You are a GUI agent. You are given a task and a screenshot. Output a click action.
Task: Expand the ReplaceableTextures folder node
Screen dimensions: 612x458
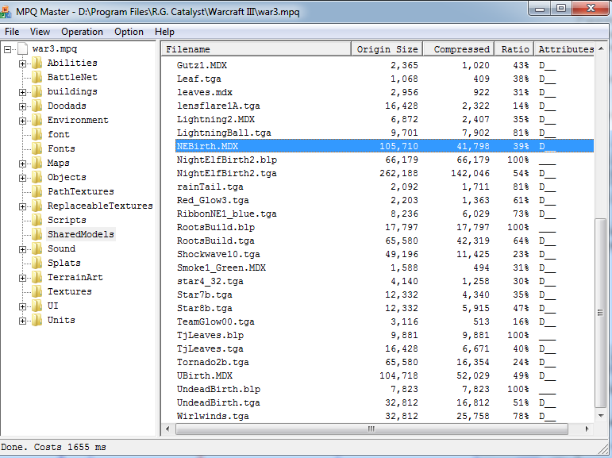(x=22, y=206)
